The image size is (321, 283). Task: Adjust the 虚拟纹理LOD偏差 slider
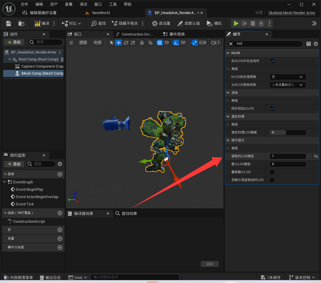click(x=288, y=133)
